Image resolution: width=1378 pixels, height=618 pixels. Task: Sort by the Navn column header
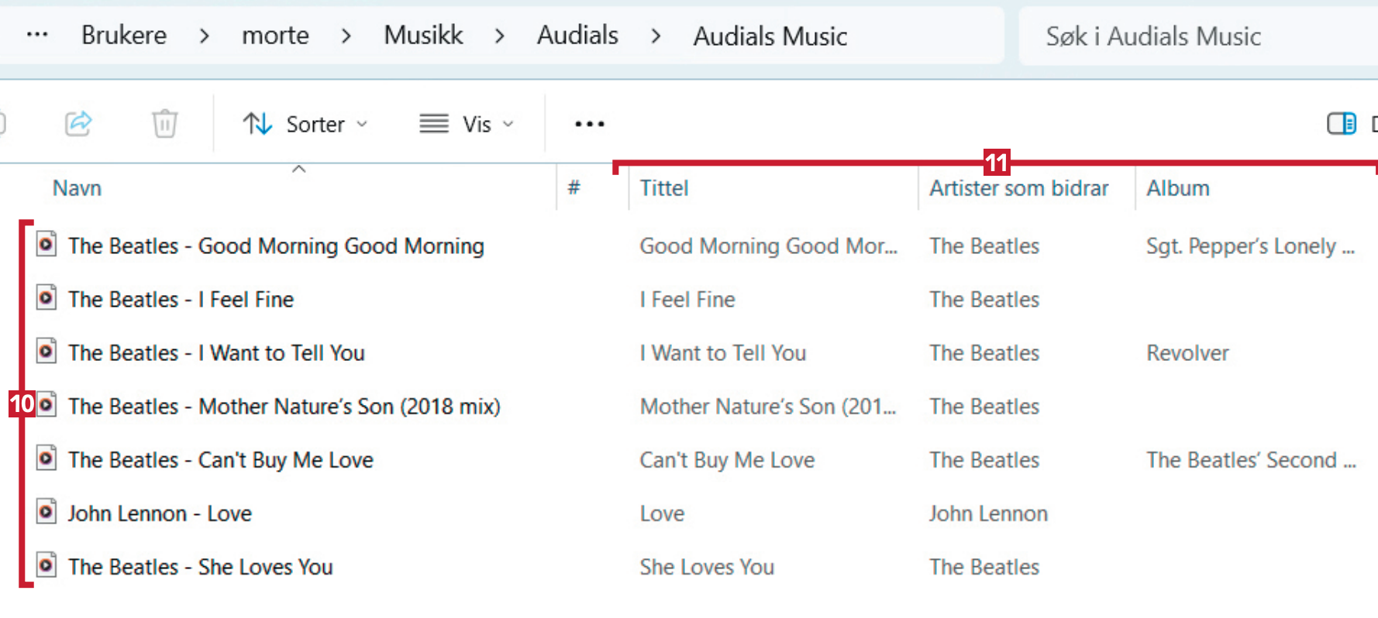78,188
